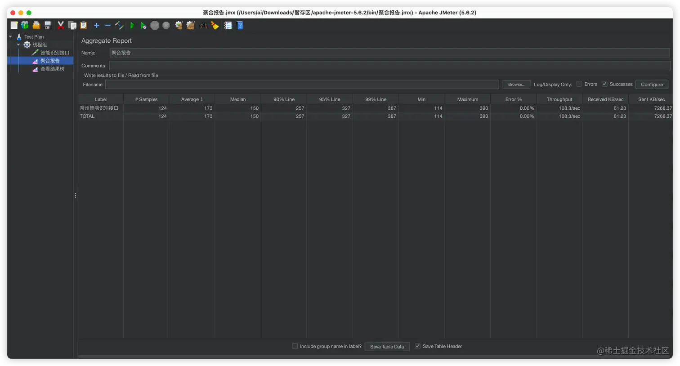Screen dimensions: 680x366
Task: Clear all results with double broom-gear icon
Action: click(x=191, y=26)
